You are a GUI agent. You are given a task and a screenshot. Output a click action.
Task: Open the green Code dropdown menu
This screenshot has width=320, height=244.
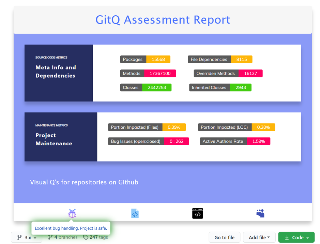pos(296,237)
